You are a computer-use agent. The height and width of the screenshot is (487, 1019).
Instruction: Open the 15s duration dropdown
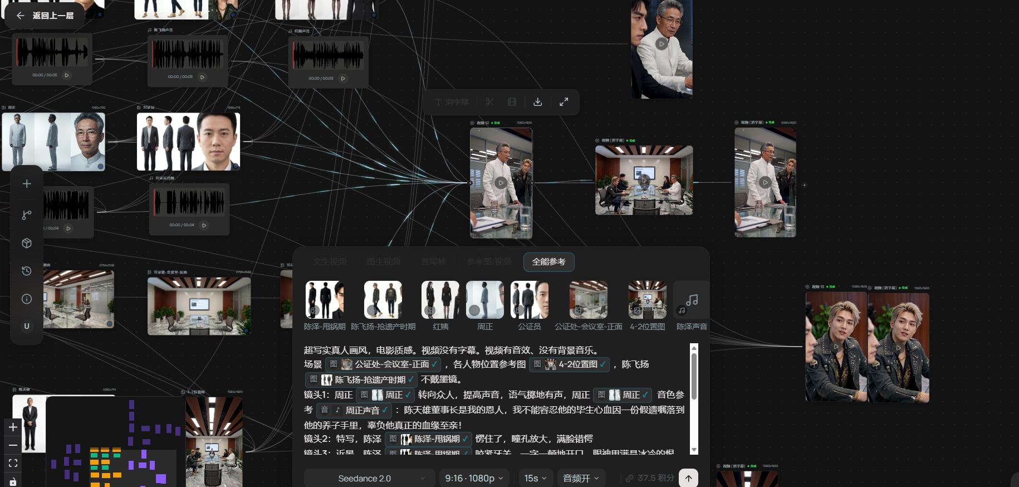[535, 479]
